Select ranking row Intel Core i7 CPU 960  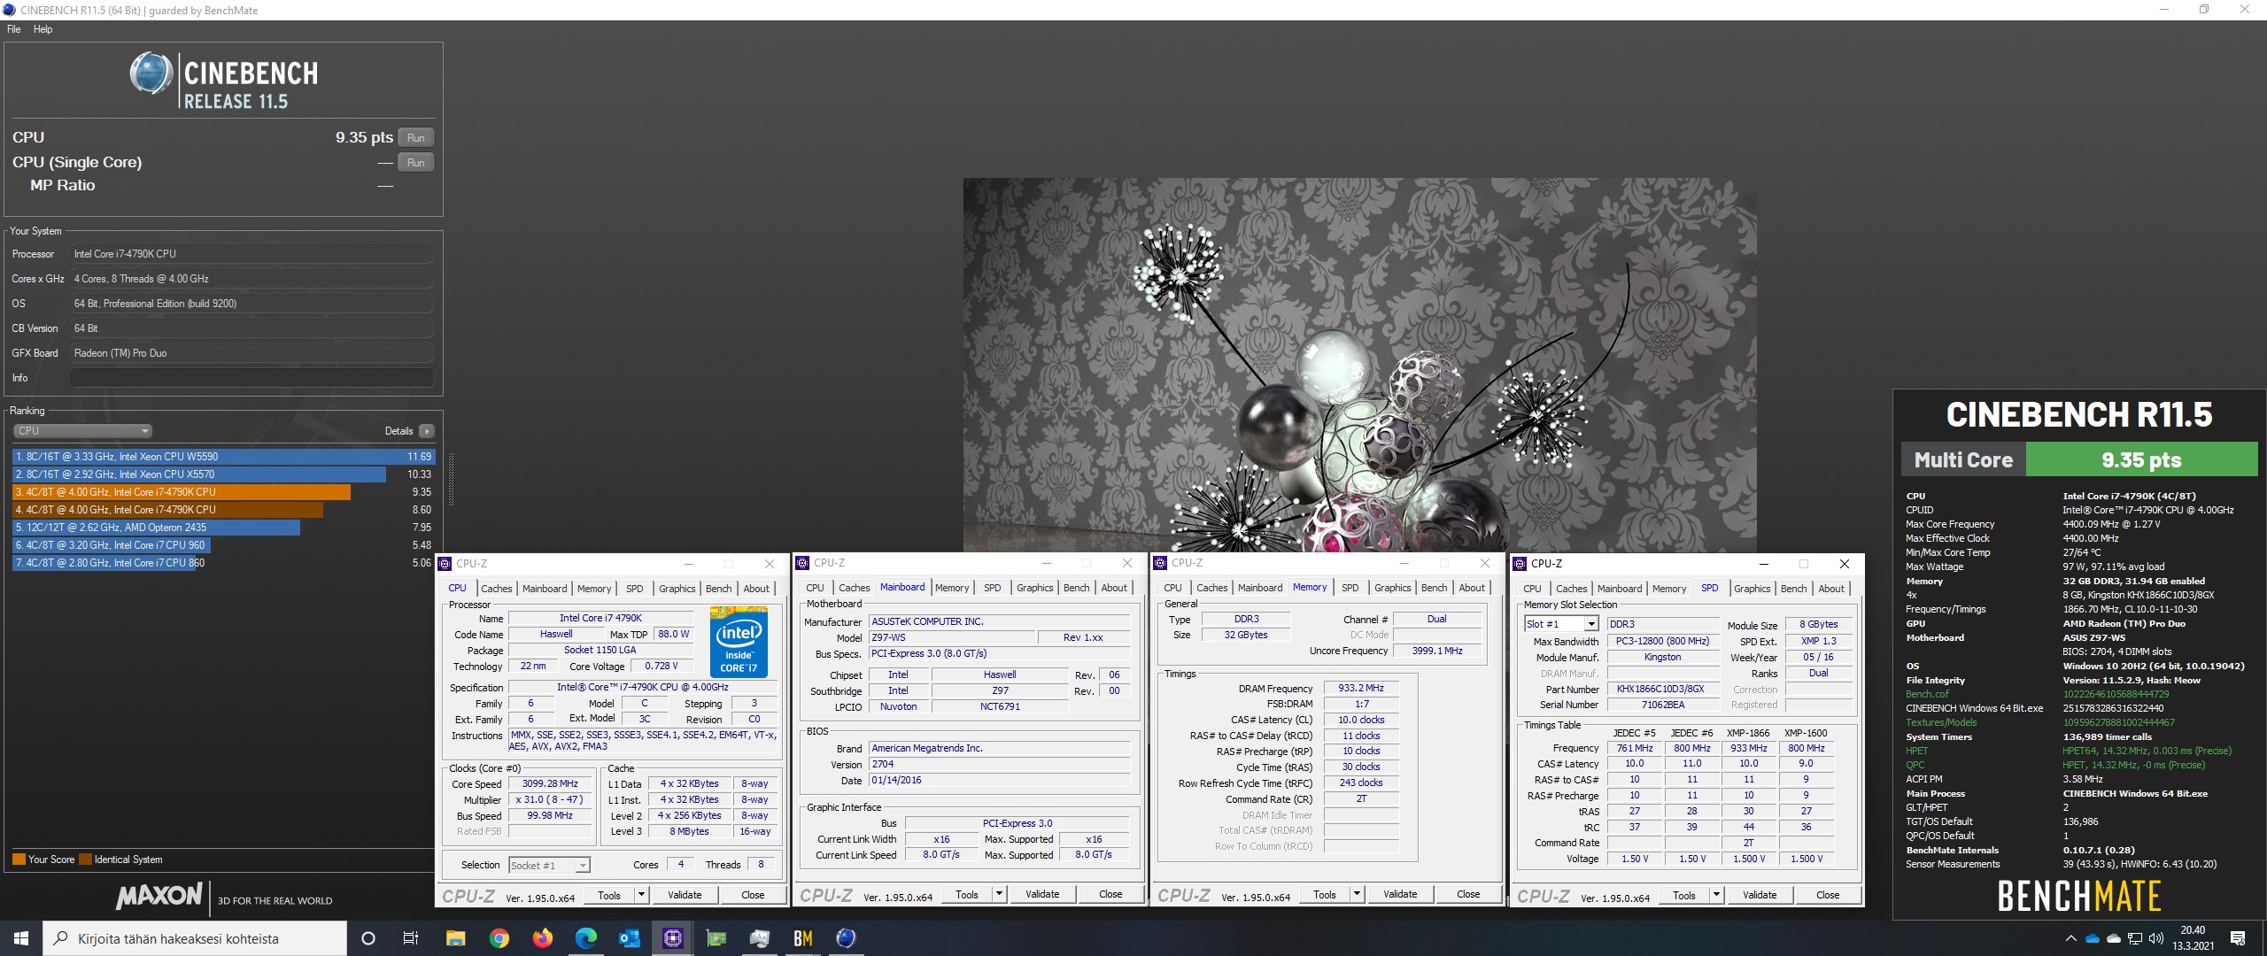(x=223, y=545)
